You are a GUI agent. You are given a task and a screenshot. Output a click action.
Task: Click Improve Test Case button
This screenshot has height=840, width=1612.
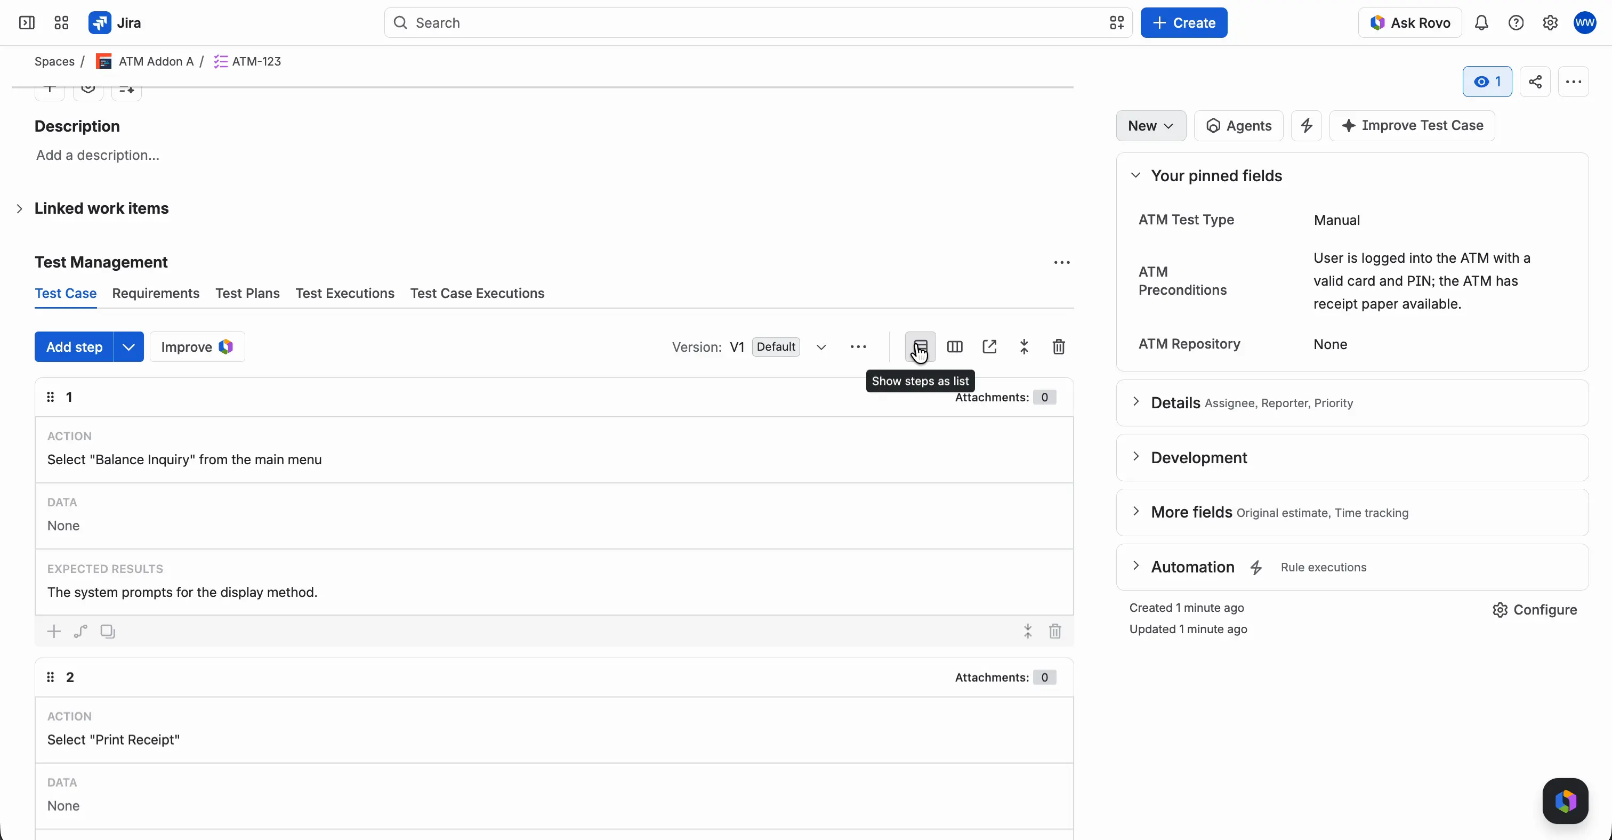coord(1412,126)
